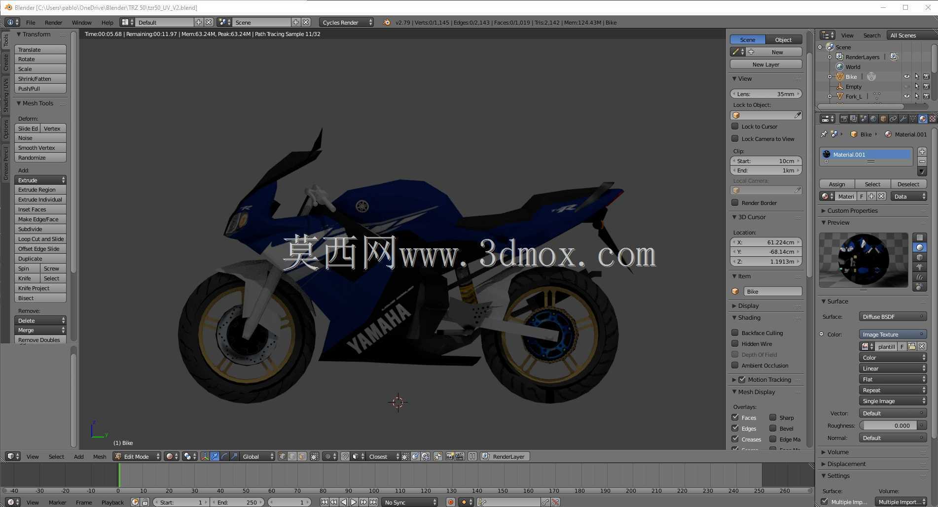Click jump to first frame icon
Viewport: 938px width, 507px height.
324,502
